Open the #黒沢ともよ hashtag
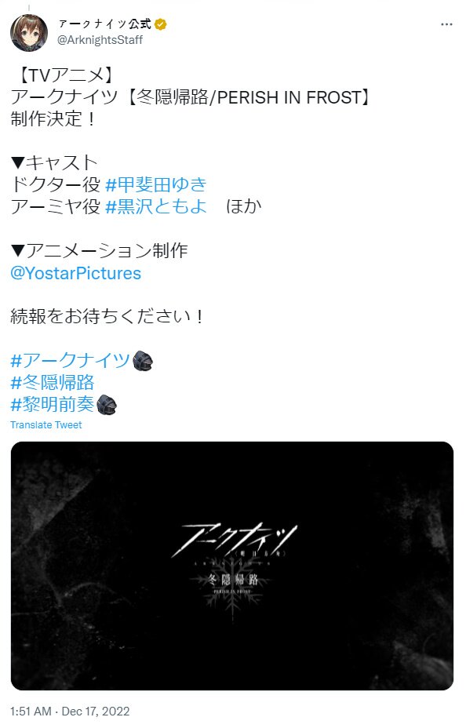Image resolution: width=466 pixels, height=728 pixels. [x=156, y=206]
